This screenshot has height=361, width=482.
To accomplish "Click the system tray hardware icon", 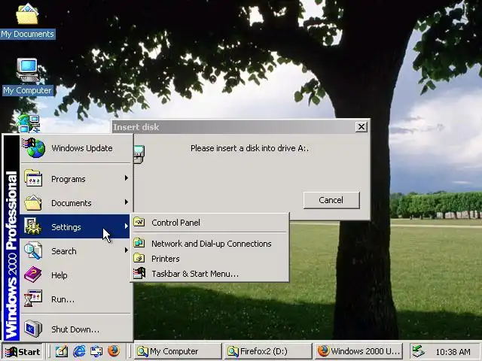I will (418, 351).
